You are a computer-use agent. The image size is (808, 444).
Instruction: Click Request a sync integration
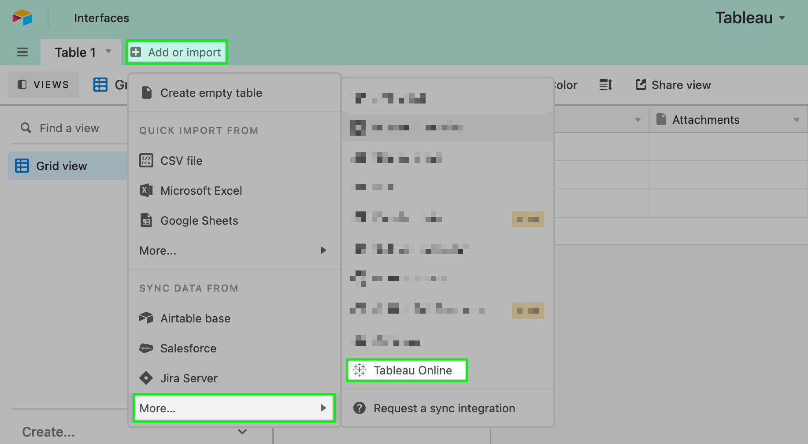448,408
